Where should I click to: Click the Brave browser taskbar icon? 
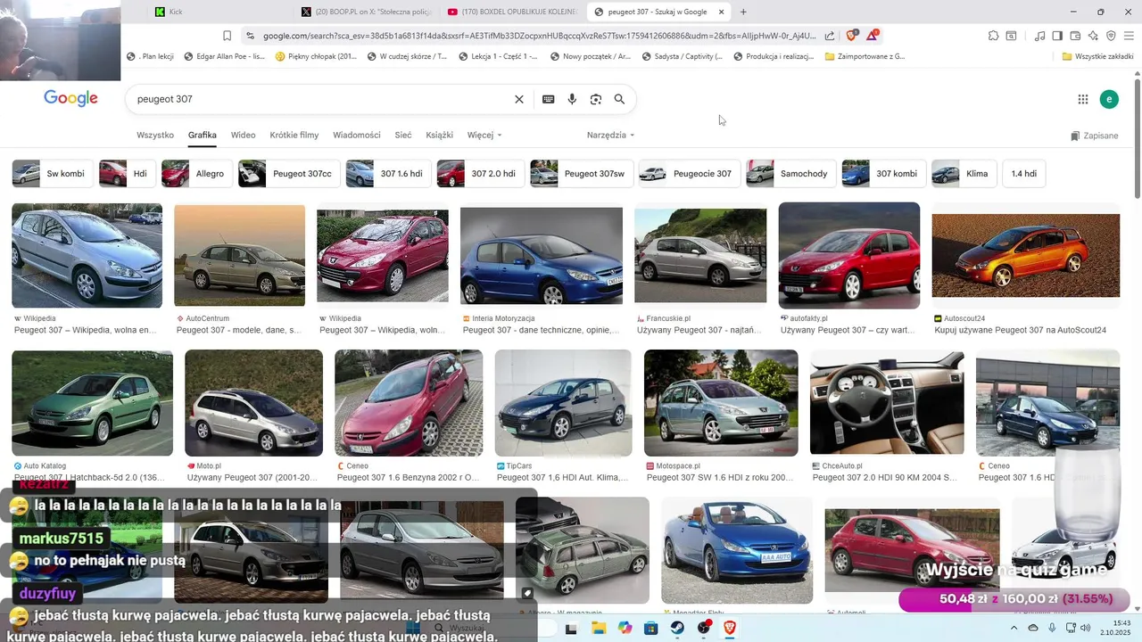[x=730, y=628]
